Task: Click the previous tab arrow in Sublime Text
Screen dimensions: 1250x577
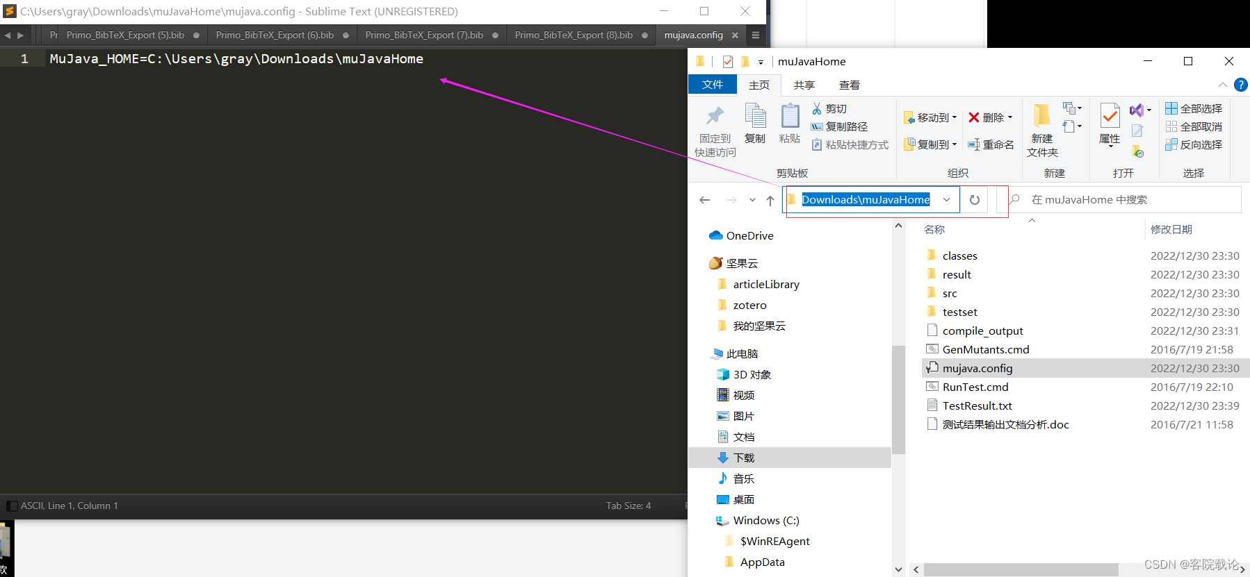Action: (x=7, y=35)
